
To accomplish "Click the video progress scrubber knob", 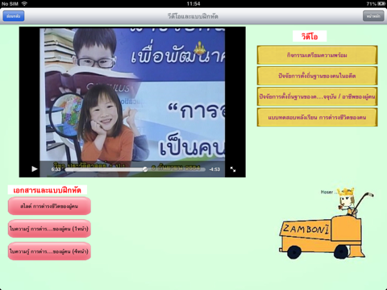I will 145,169.
